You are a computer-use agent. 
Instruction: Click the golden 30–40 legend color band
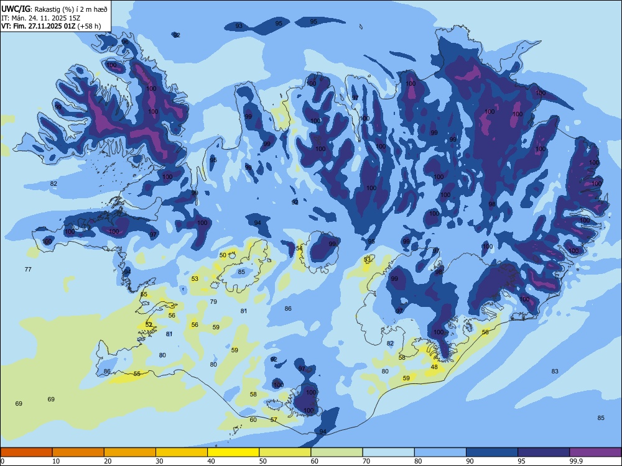pos(182,452)
